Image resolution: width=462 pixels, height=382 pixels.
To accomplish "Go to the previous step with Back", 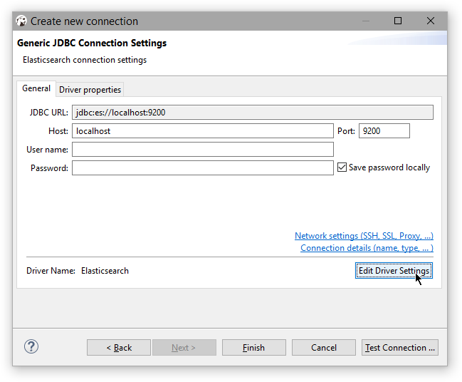I will tap(119, 348).
